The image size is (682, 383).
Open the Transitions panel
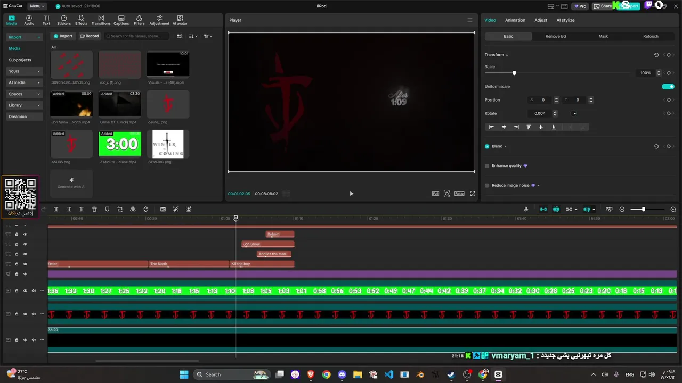pyautogui.click(x=101, y=20)
